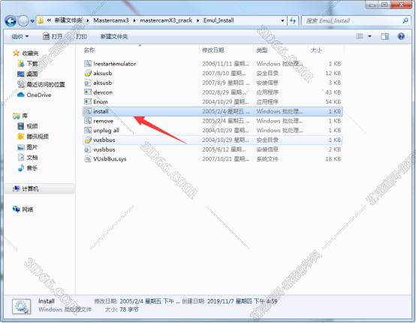This screenshot has width=416, height=323.
Task: Click the Forward navigation arrow
Action: [23, 21]
